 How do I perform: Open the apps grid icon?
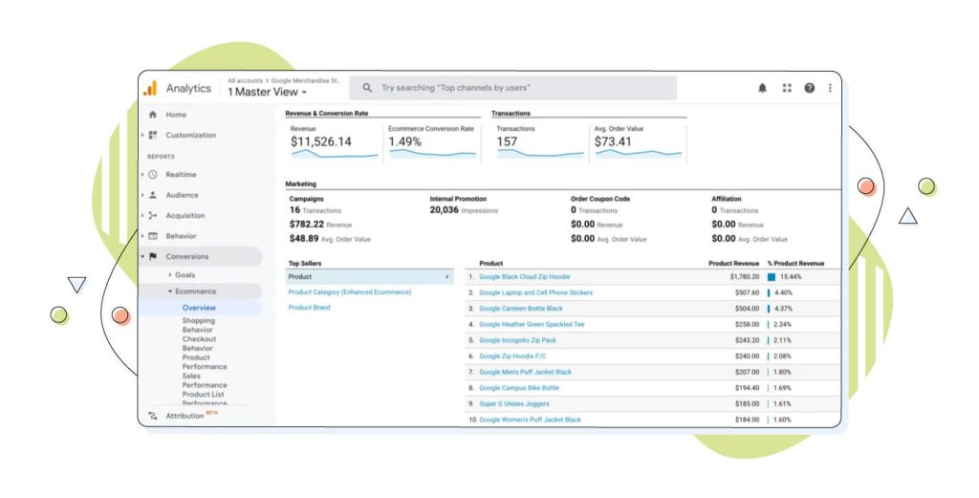coord(787,88)
